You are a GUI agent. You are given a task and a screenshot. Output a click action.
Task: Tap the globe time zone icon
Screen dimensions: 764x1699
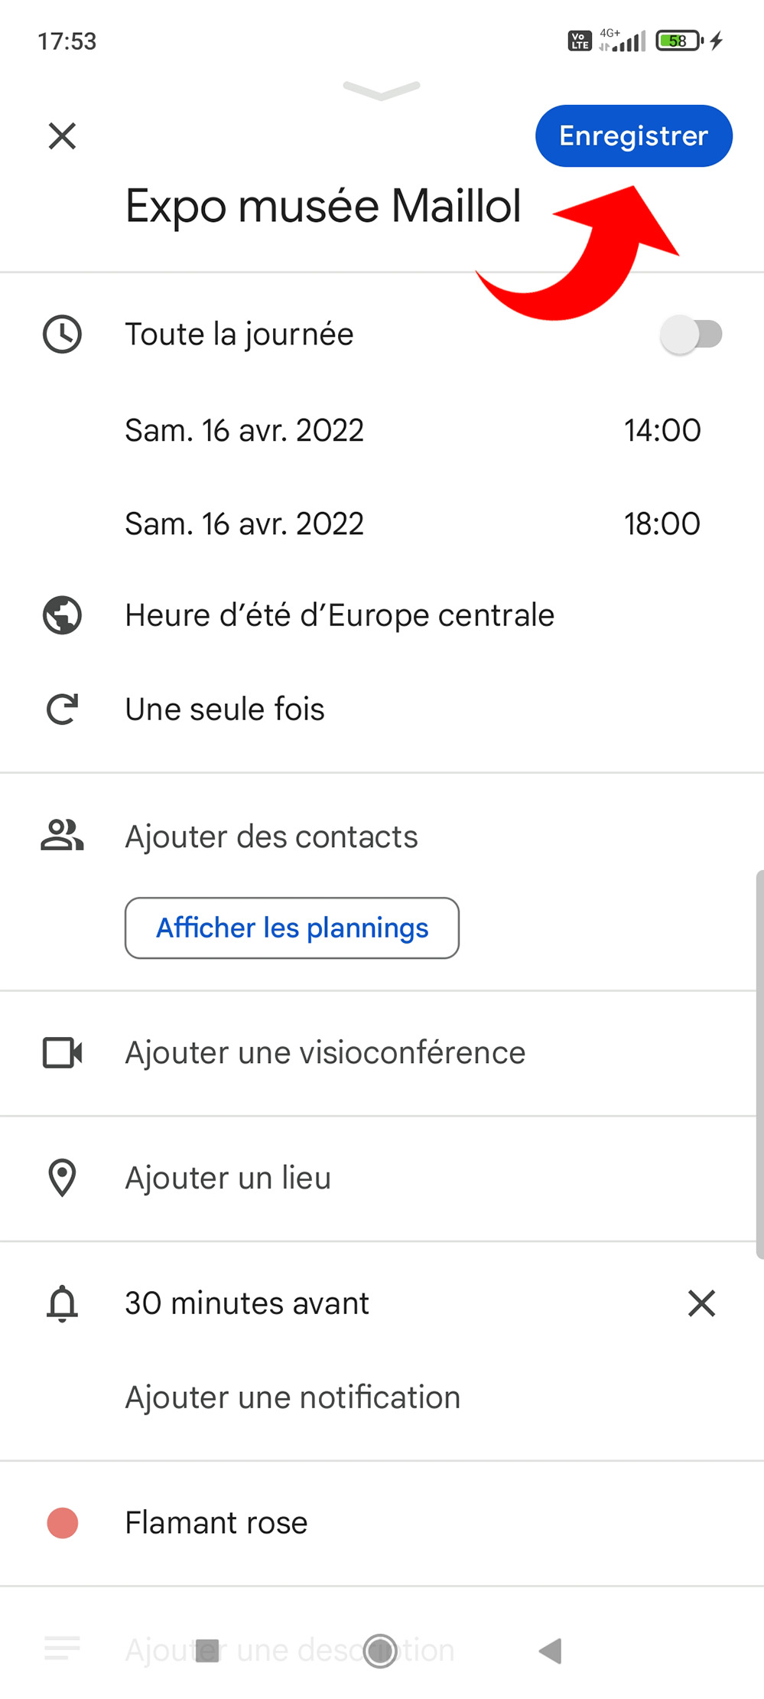click(x=62, y=615)
